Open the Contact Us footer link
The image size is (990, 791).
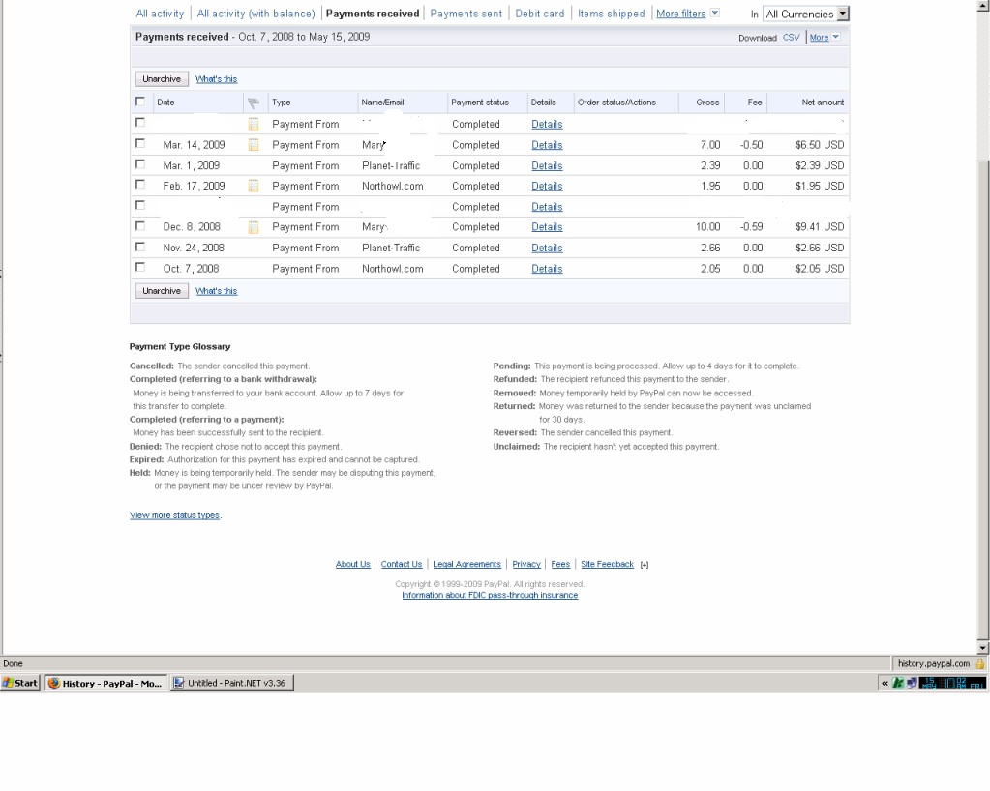pyautogui.click(x=401, y=564)
